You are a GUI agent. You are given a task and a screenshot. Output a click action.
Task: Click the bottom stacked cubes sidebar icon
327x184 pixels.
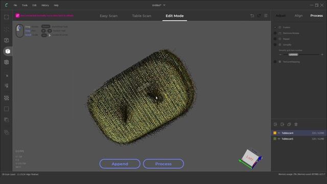click(7, 132)
